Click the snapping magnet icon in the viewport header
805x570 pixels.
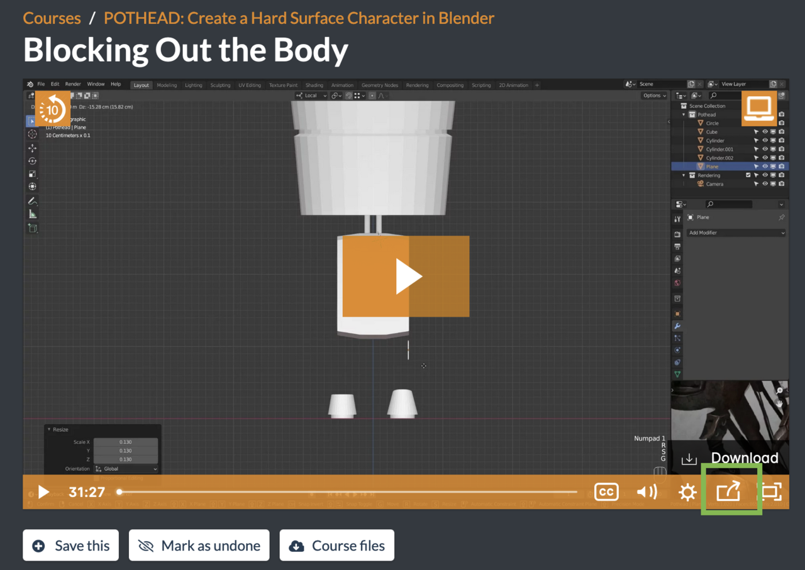[x=349, y=96]
